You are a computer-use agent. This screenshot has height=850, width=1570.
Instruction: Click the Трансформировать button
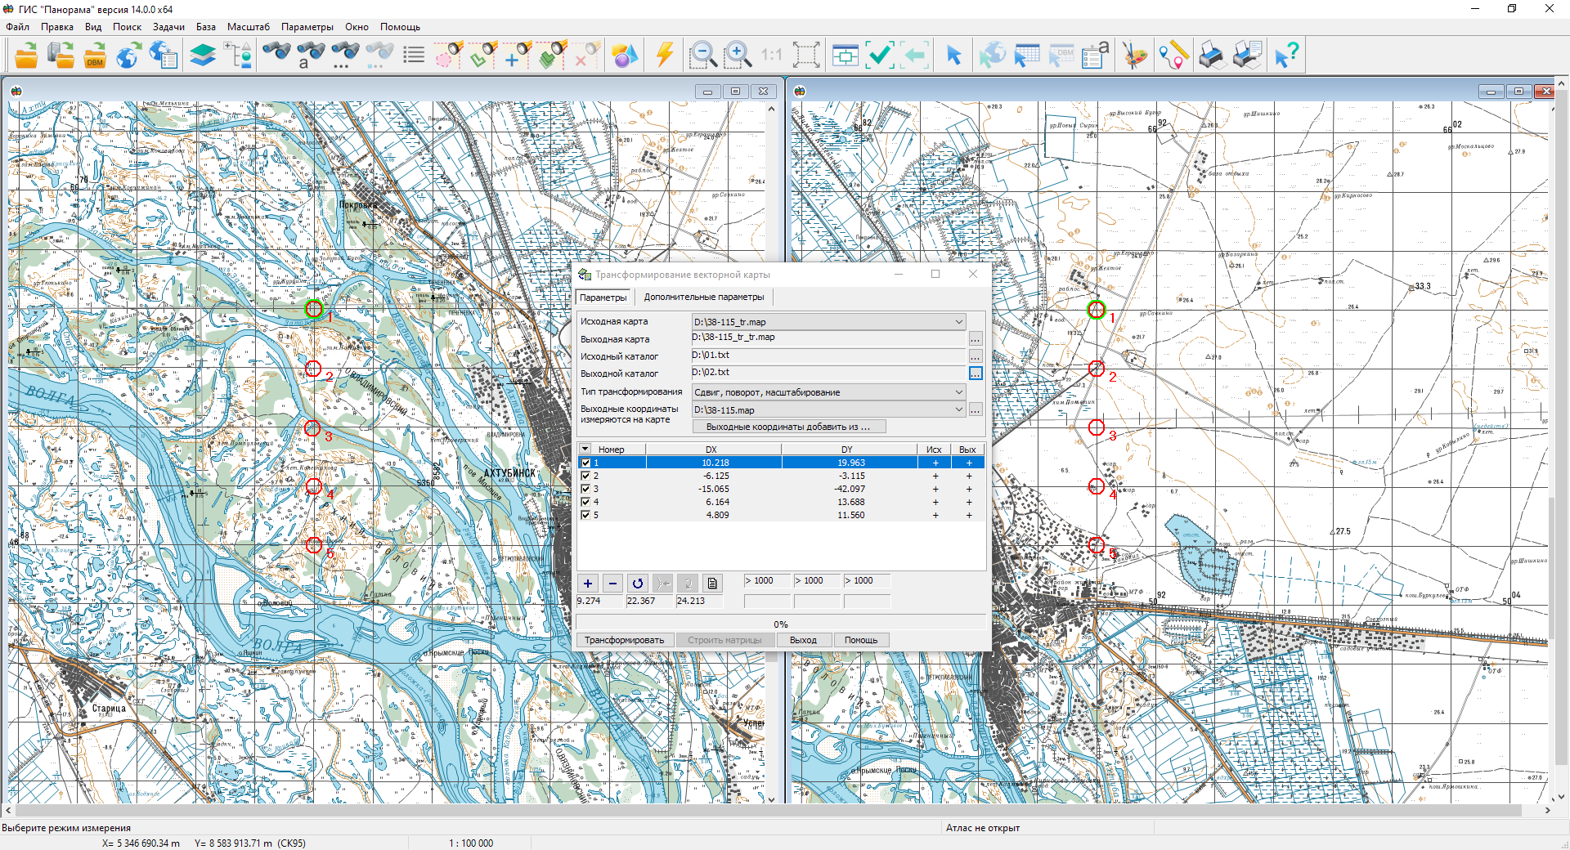(624, 640)
